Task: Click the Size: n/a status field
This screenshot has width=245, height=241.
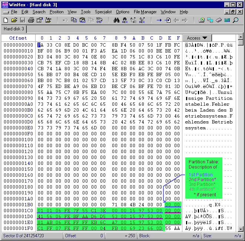Action: (x=222, y=236)
